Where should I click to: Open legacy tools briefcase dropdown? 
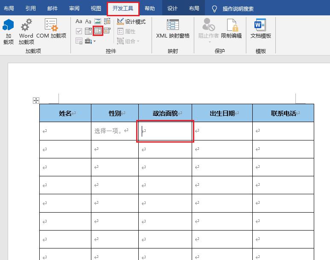(x=90, y=41)
